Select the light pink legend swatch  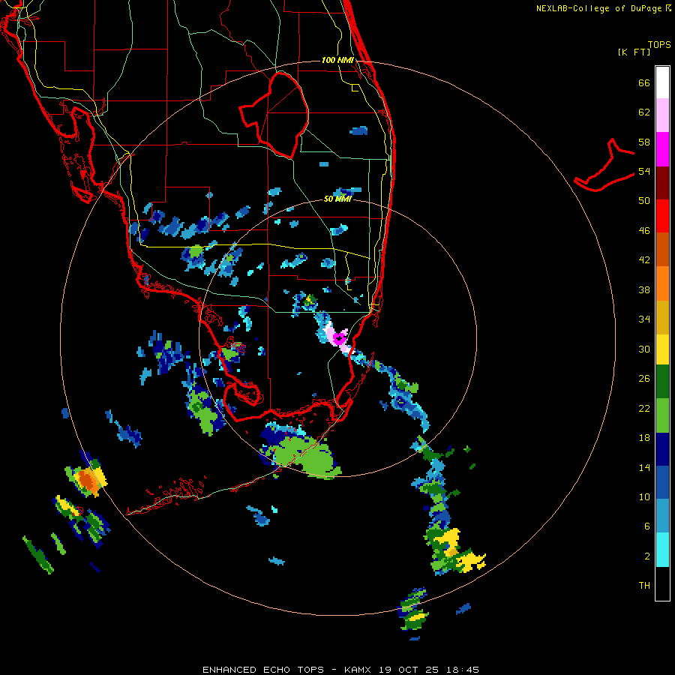(x=662, y=115)
